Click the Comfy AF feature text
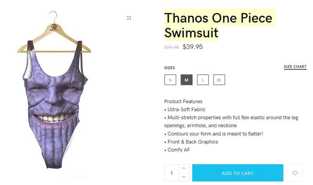This screenshot has height=185, width=313. 179,150
